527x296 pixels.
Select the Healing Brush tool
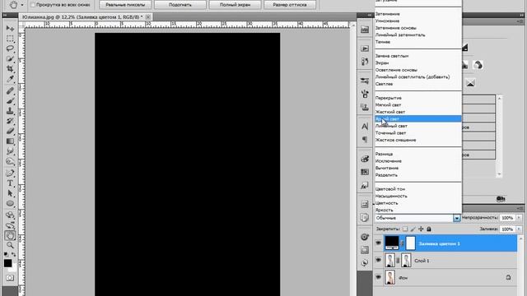pos(10,90)
